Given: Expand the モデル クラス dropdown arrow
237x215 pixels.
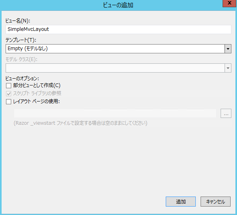Looking at the screenshot, I should 228,68.
